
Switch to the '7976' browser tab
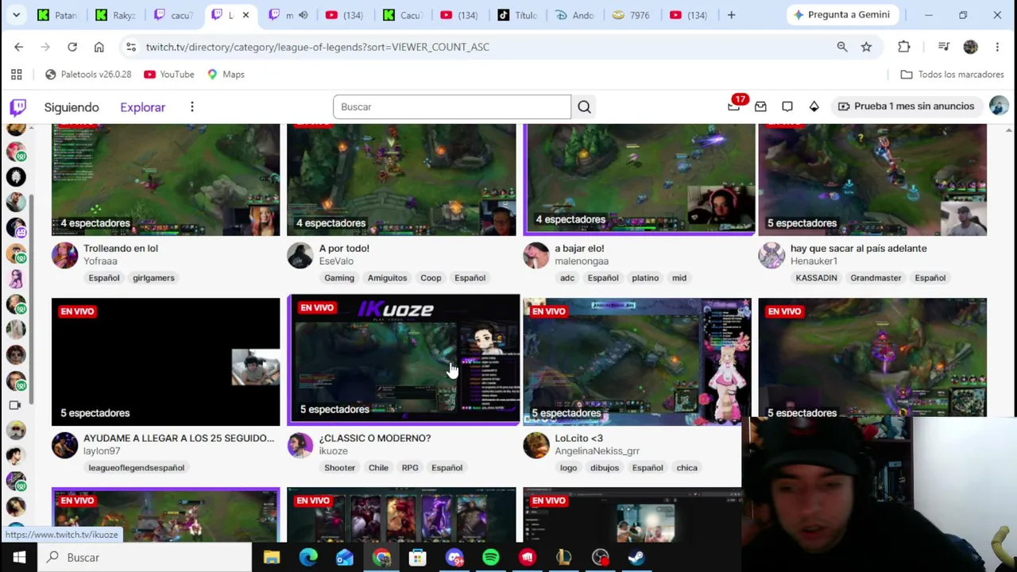point(632,15)
